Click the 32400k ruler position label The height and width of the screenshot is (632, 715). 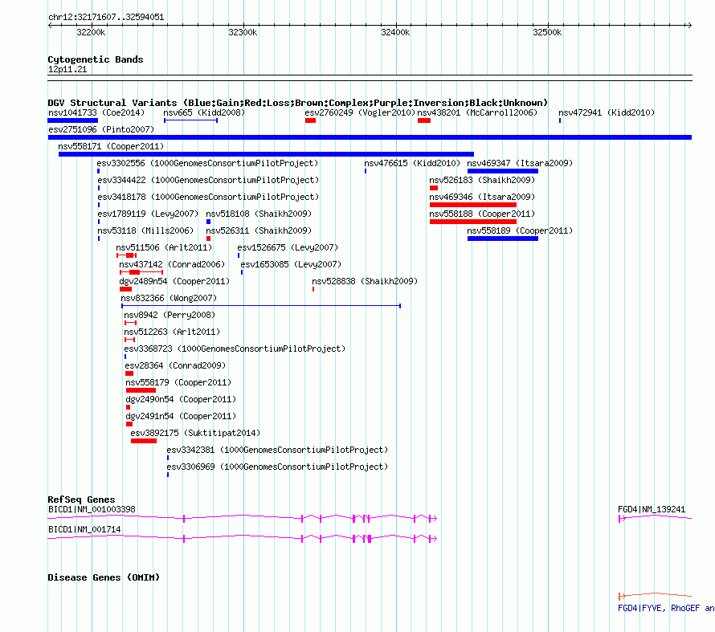click(x=395, y=32)
